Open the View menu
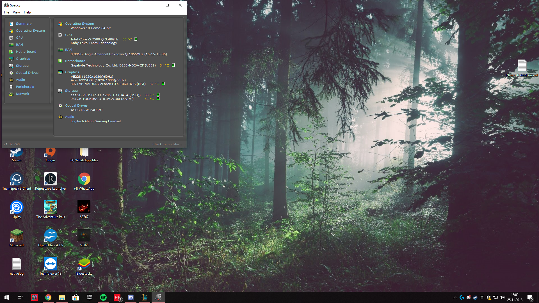The image size is (539, 303). (16, 12)
